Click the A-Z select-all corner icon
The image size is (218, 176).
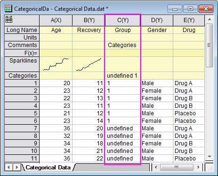point(9,19)
